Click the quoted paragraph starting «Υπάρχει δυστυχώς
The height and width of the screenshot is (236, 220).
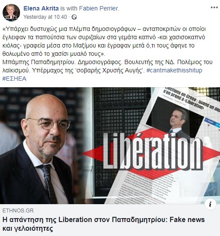pos(104,41)
